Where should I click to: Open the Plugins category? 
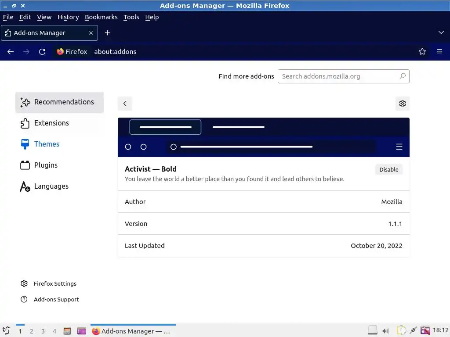pos(59,165)
